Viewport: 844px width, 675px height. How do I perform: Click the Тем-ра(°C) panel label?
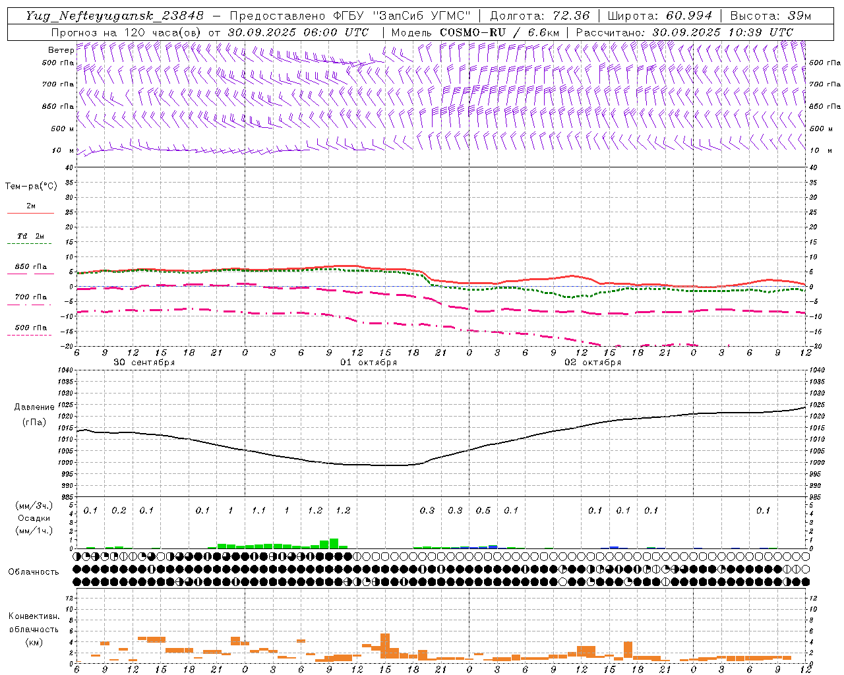point(31,187)
